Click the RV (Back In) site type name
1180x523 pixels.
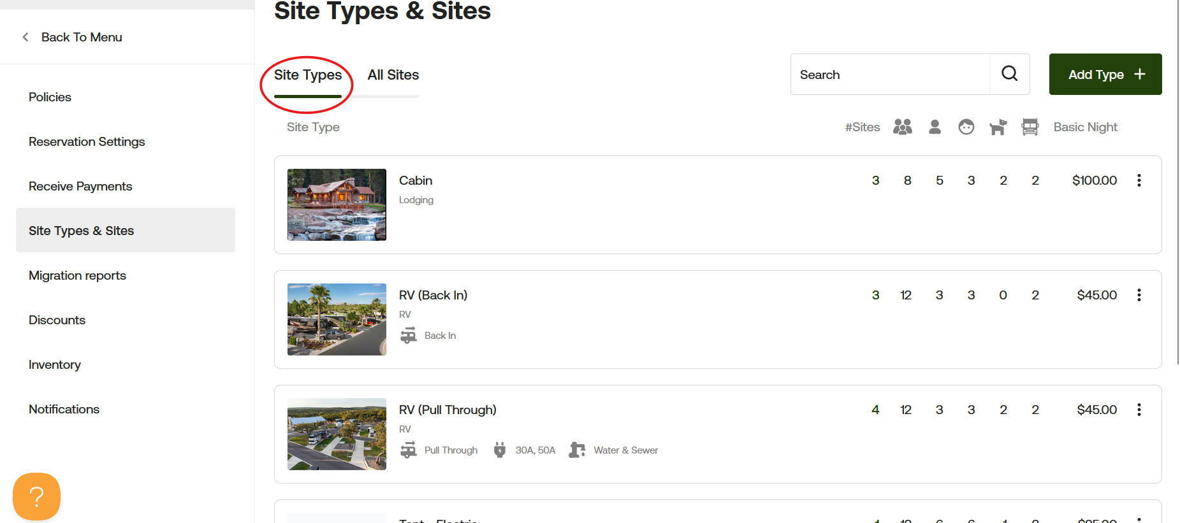coord(433,295)
